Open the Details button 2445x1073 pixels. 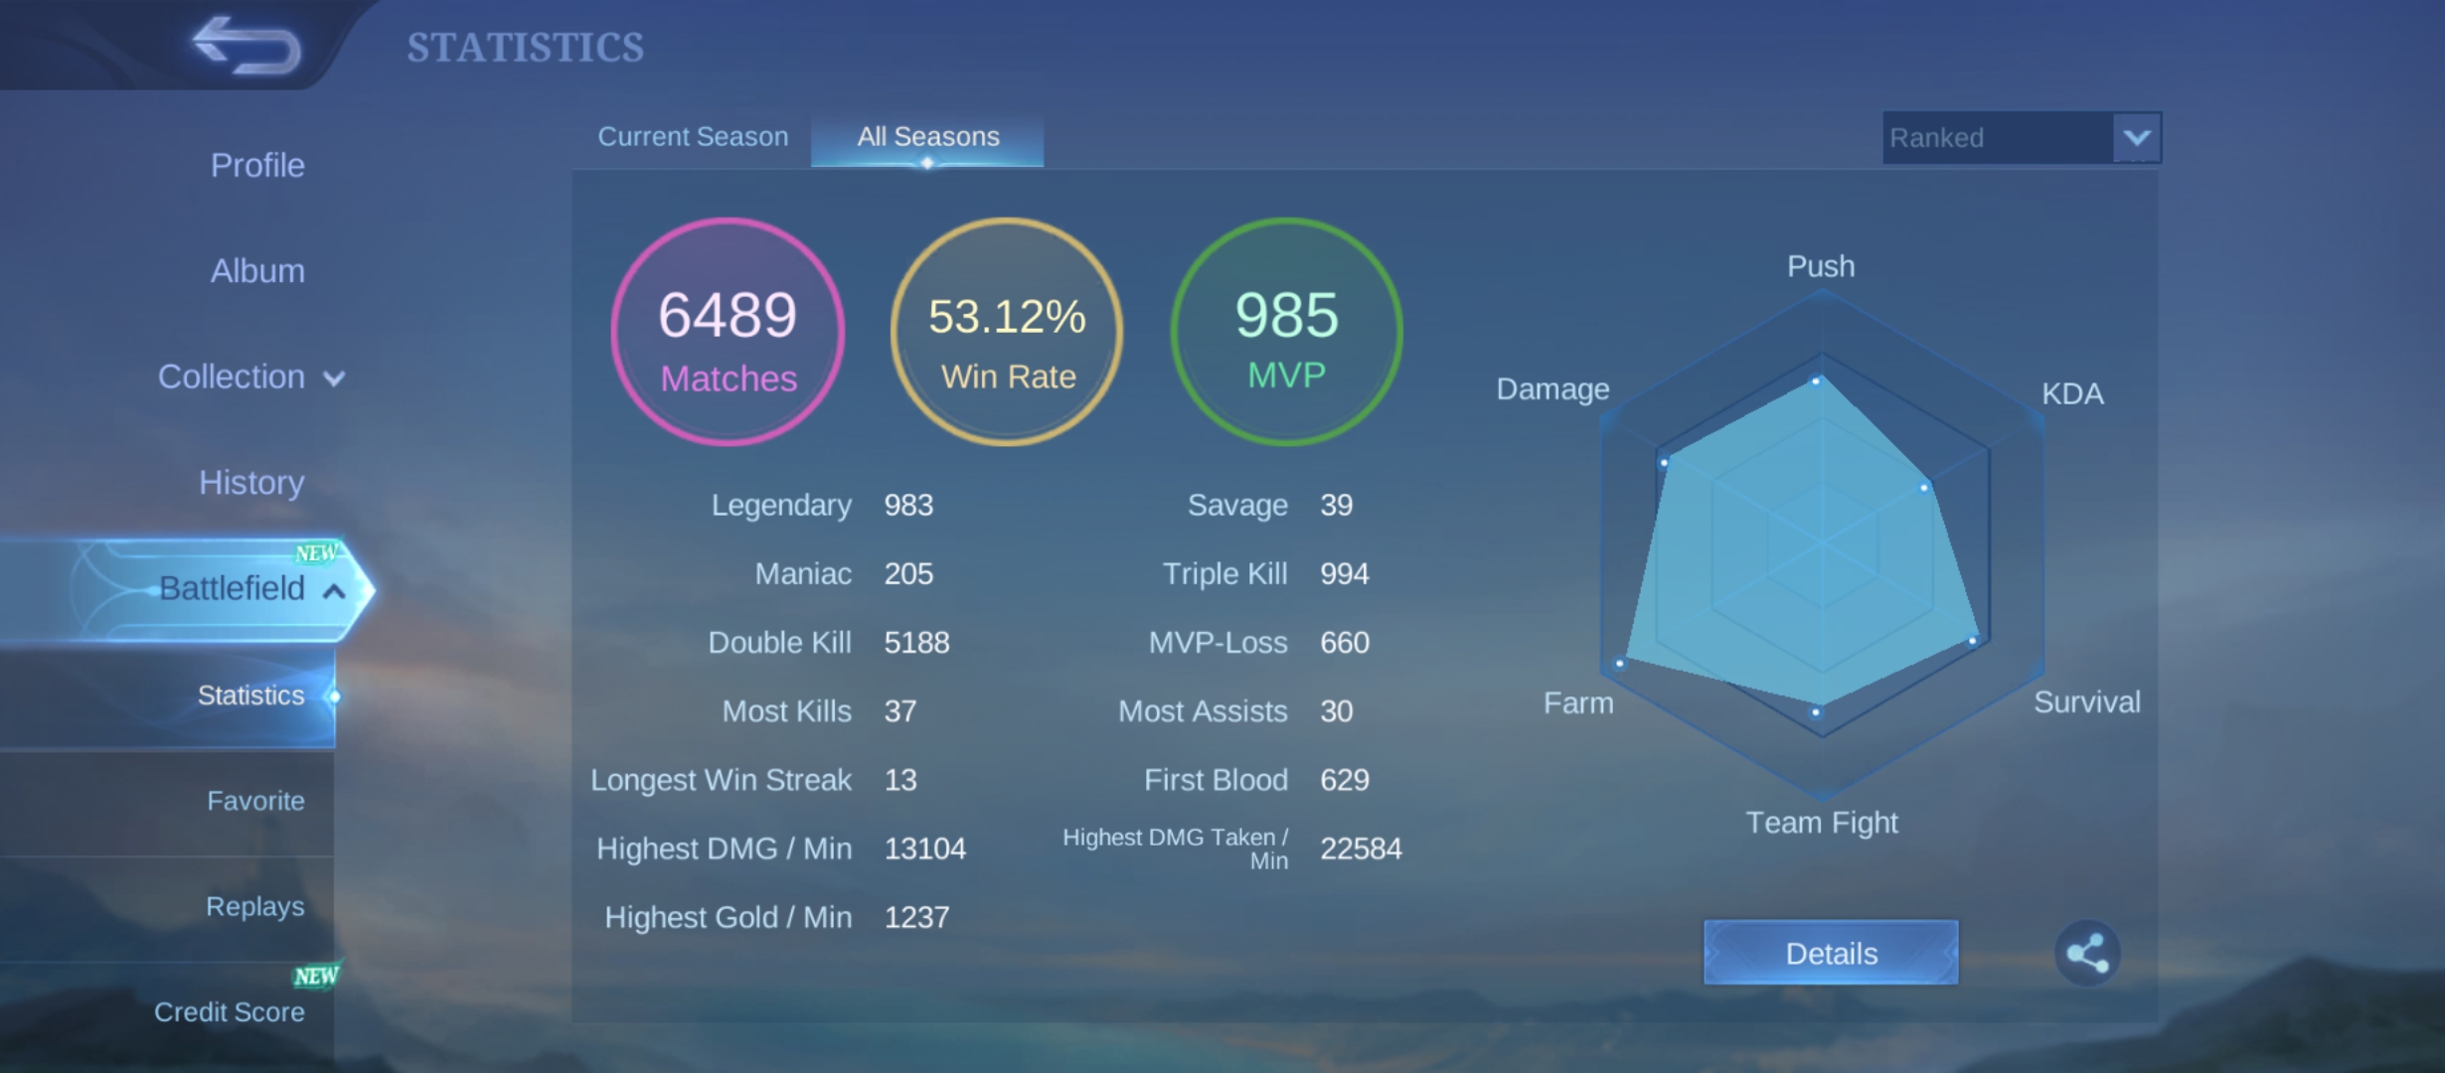1831,953
